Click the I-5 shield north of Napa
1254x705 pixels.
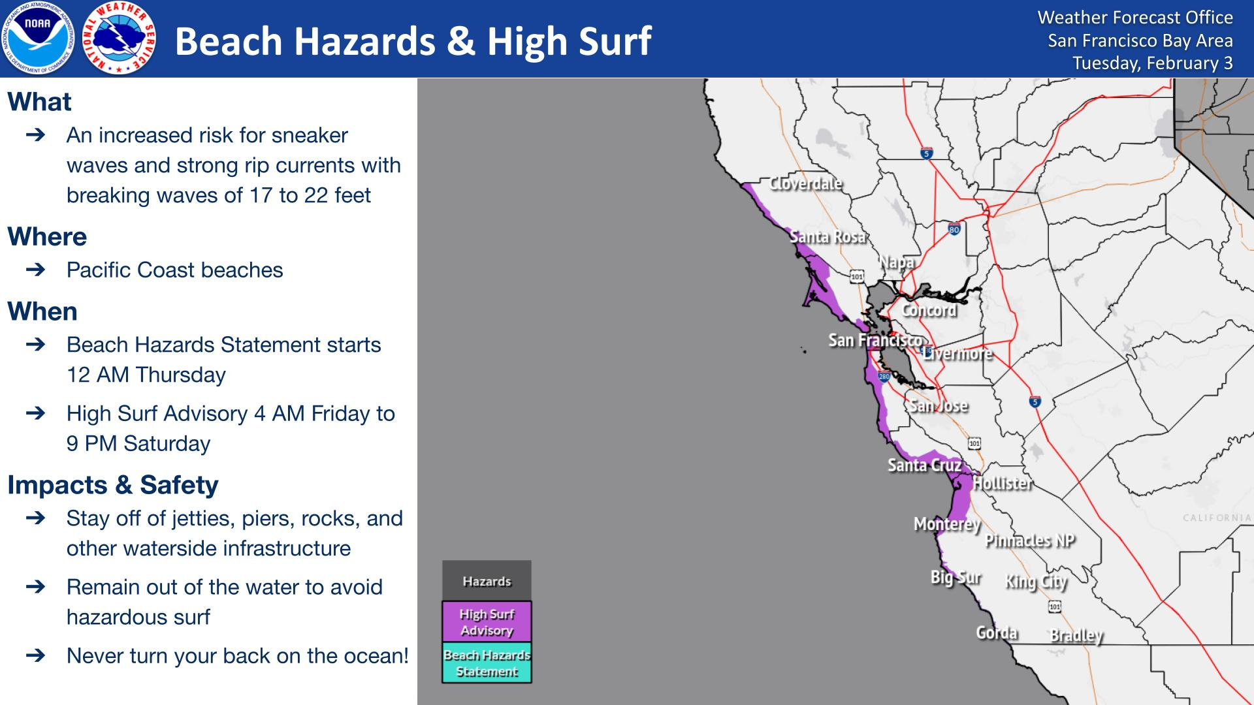coord(927,153)
